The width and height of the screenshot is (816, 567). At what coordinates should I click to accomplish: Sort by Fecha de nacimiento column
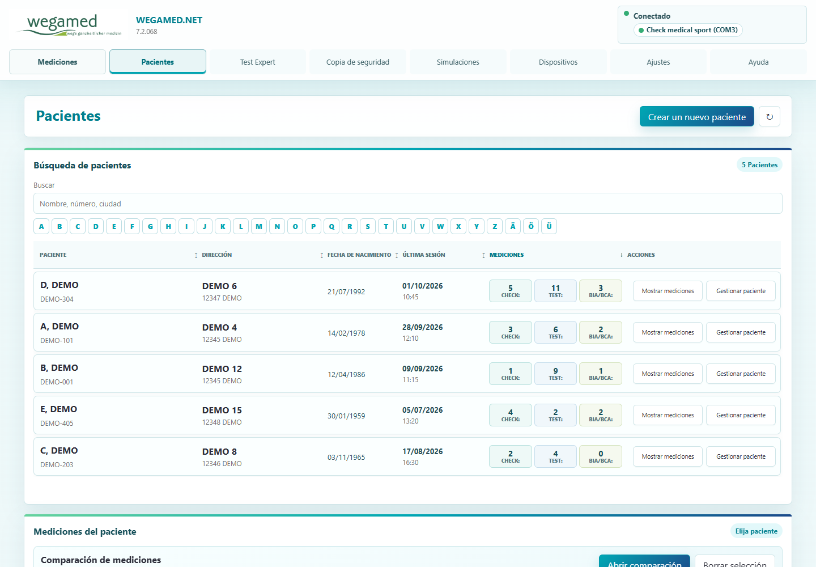click(359, 255)
